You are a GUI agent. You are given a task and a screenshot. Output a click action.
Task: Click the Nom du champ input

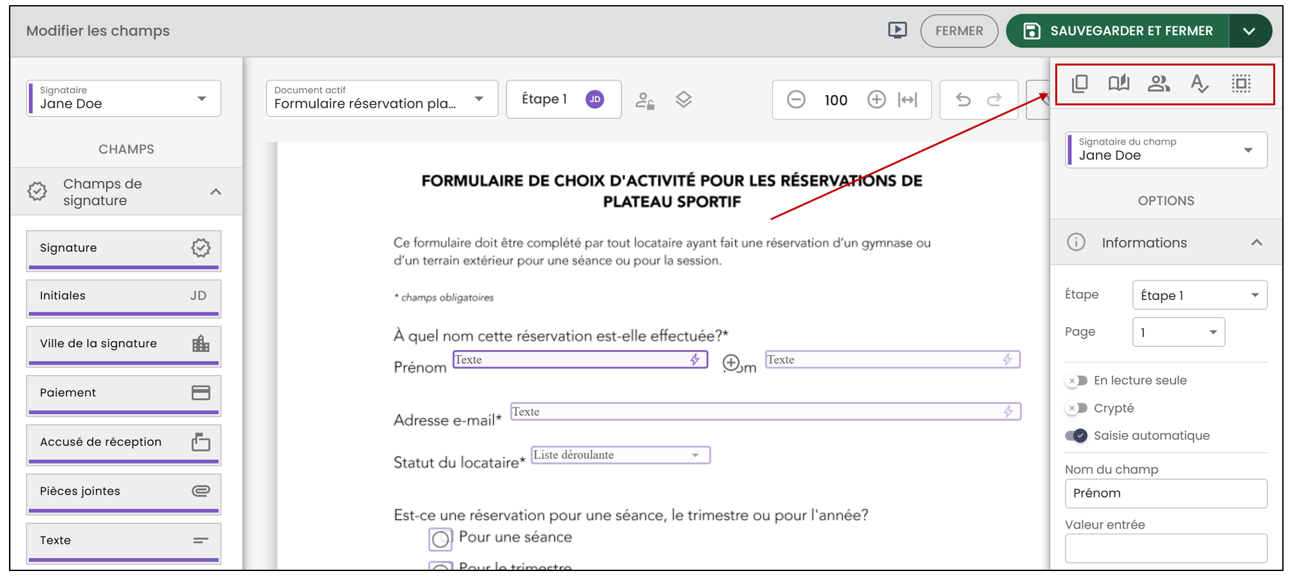(x=1166, y=493)
